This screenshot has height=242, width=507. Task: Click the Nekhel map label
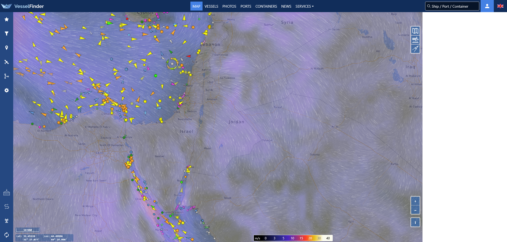pyautogui.click(x=159, y=156)
